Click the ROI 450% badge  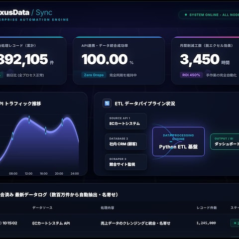191,75
